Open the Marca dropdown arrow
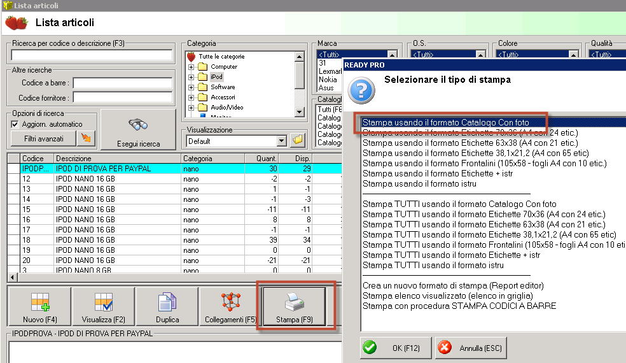Image resolution: width=626 pixels, height=363 pixels. 393,54
